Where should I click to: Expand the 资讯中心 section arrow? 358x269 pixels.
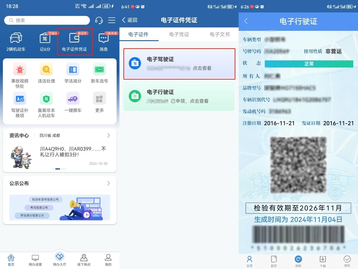click(109, 136)
